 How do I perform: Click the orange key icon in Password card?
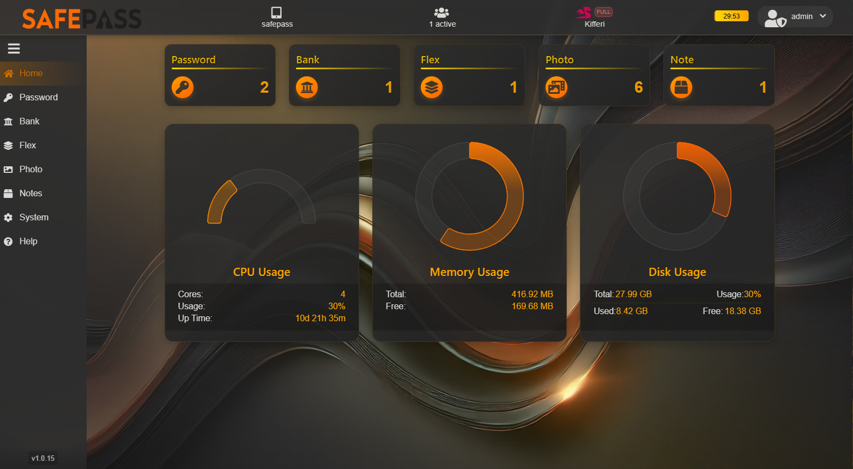(x=183, y=87)
